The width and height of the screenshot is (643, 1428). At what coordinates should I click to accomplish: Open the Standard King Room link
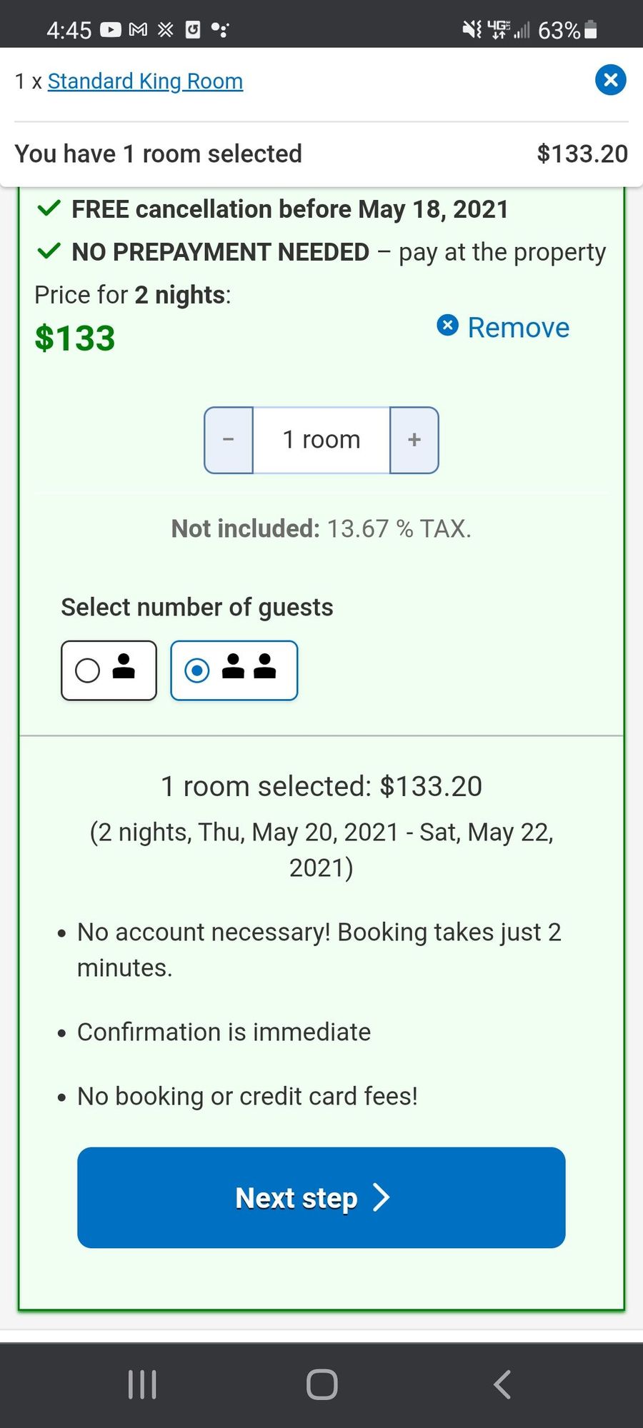point(145,81)
